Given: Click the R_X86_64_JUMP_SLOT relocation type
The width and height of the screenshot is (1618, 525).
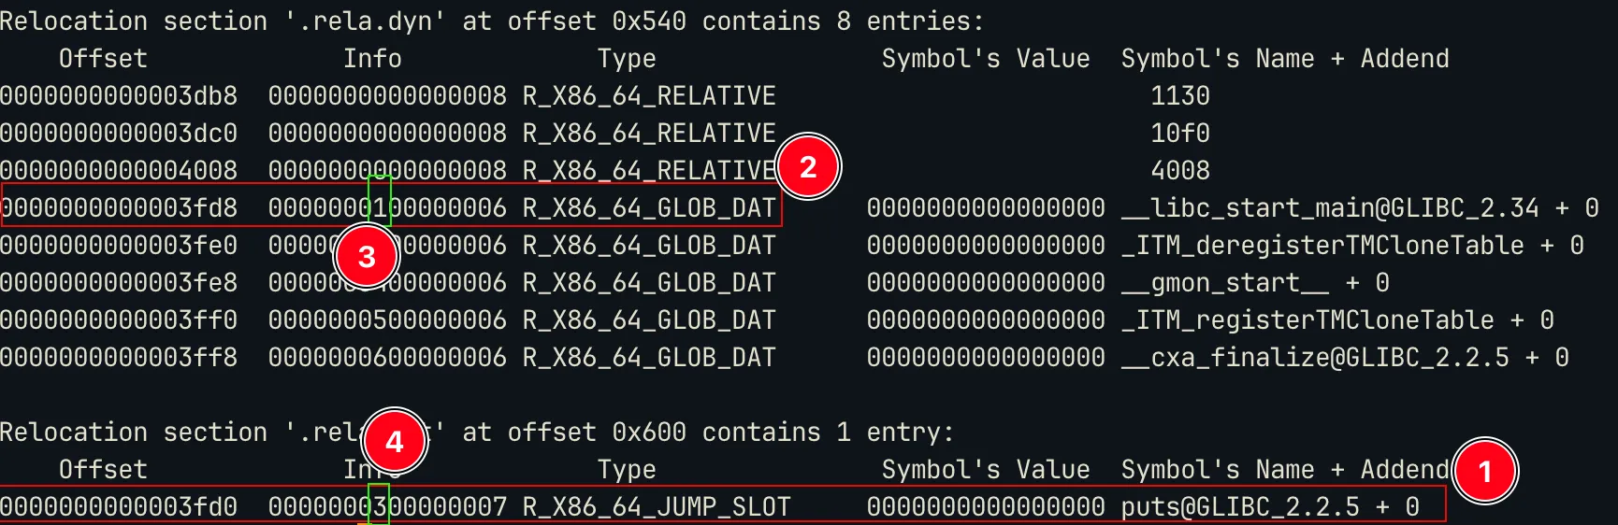Looking at the screenshot, I should pyautogui.click(x=657, y=507).
